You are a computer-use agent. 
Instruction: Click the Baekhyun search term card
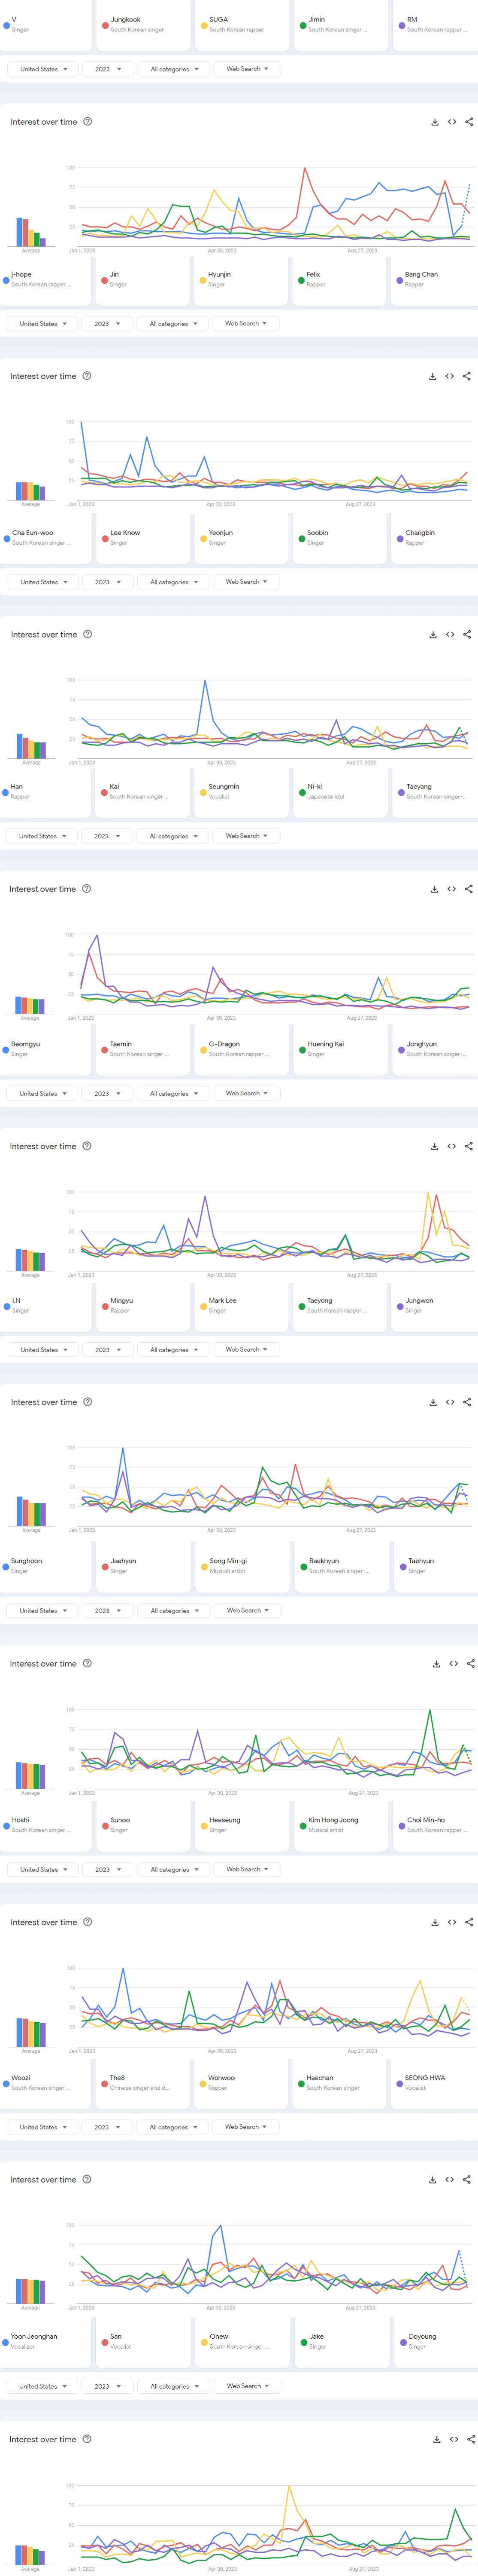[x=339, y=1565]
